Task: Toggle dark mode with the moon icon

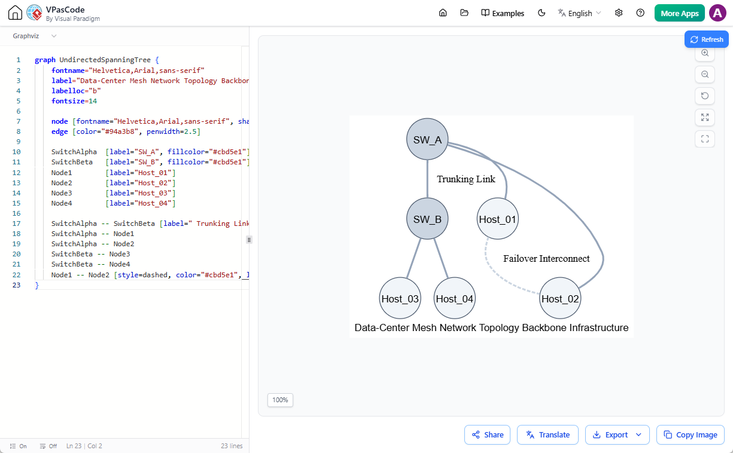Action: click(x=542, y=13)
